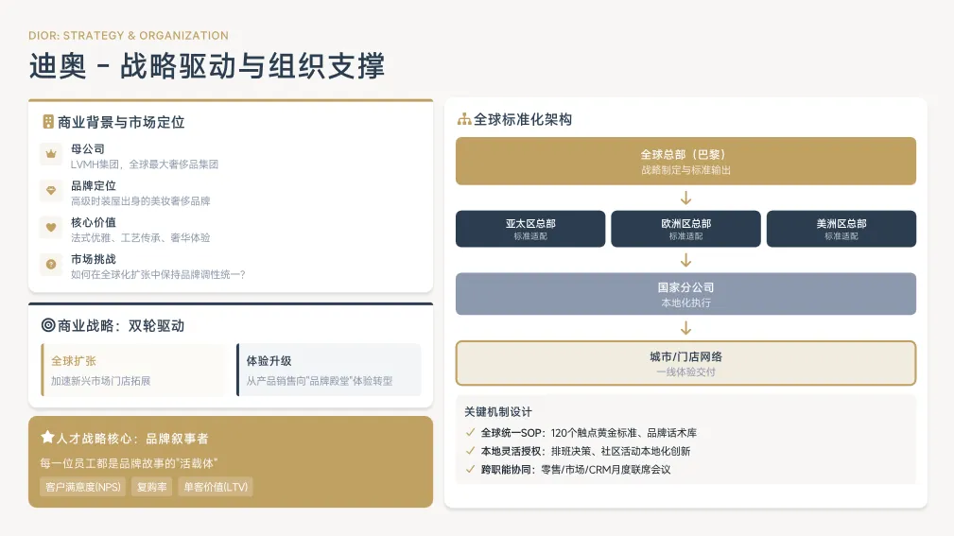Select the 全球扩张 strategy card
This screenshot has width=954, height=536.
pyautogui.click(x=132, y=370)
